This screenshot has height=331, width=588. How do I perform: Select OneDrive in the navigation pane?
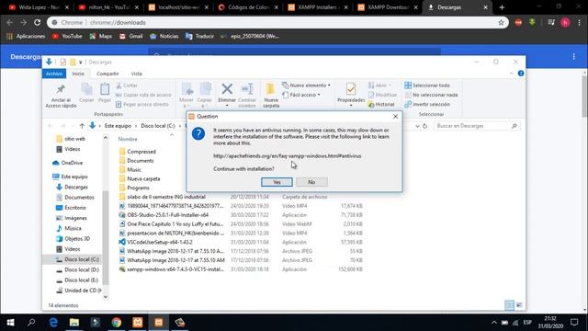click(67, 163)
